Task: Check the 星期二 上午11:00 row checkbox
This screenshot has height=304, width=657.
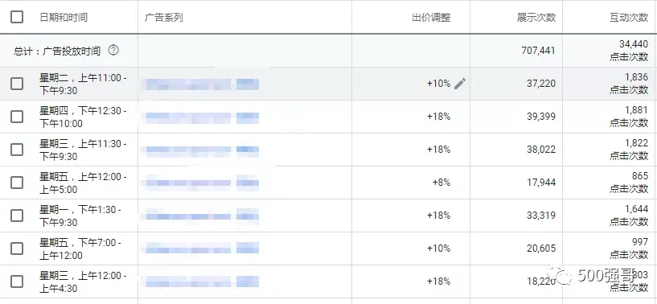Action: 17,84
